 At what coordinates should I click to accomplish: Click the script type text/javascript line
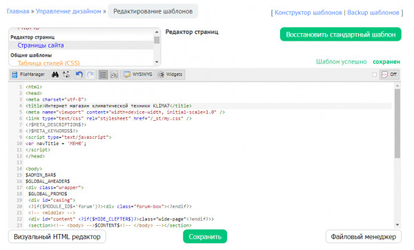pos(68,137)
